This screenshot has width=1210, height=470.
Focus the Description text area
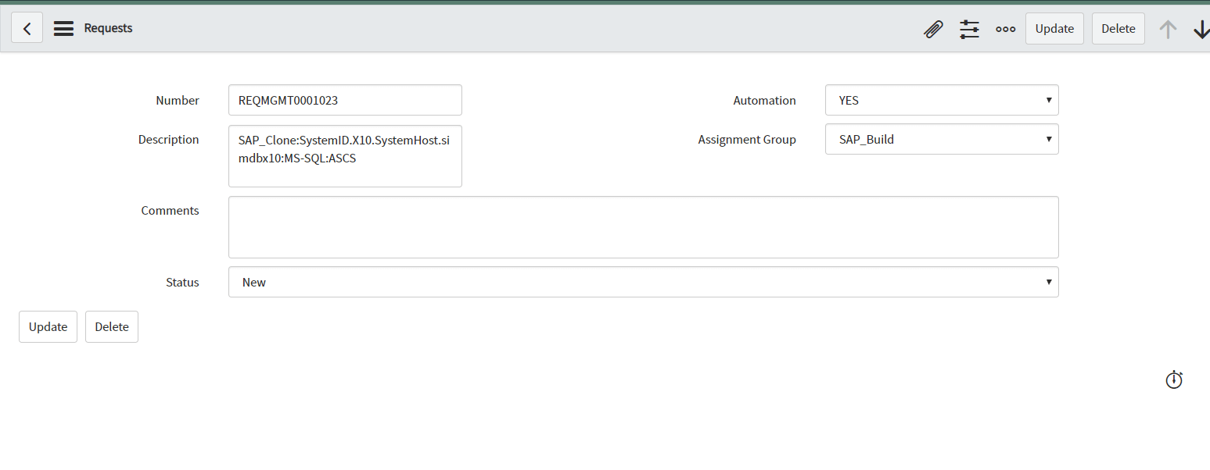click(344, 155)
